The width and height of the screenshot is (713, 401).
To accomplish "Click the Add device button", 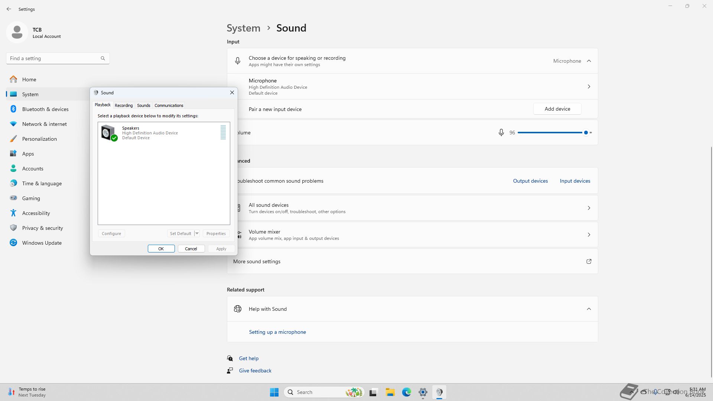I will point(557,109).
